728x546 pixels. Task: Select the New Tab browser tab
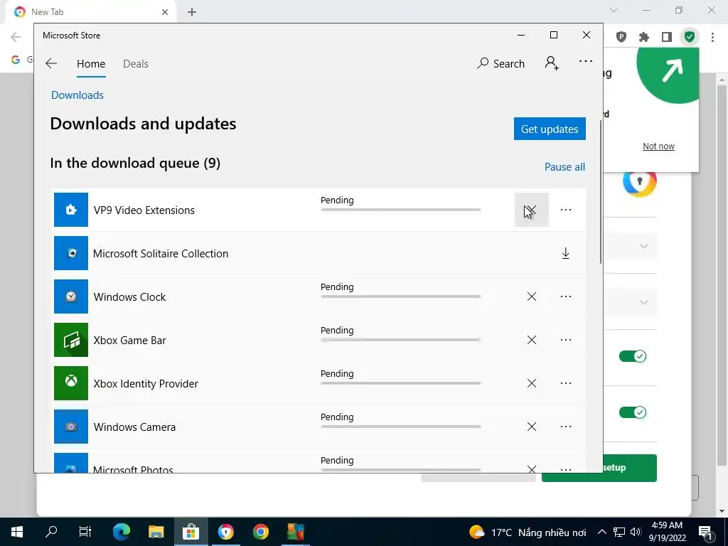point(90,12)
